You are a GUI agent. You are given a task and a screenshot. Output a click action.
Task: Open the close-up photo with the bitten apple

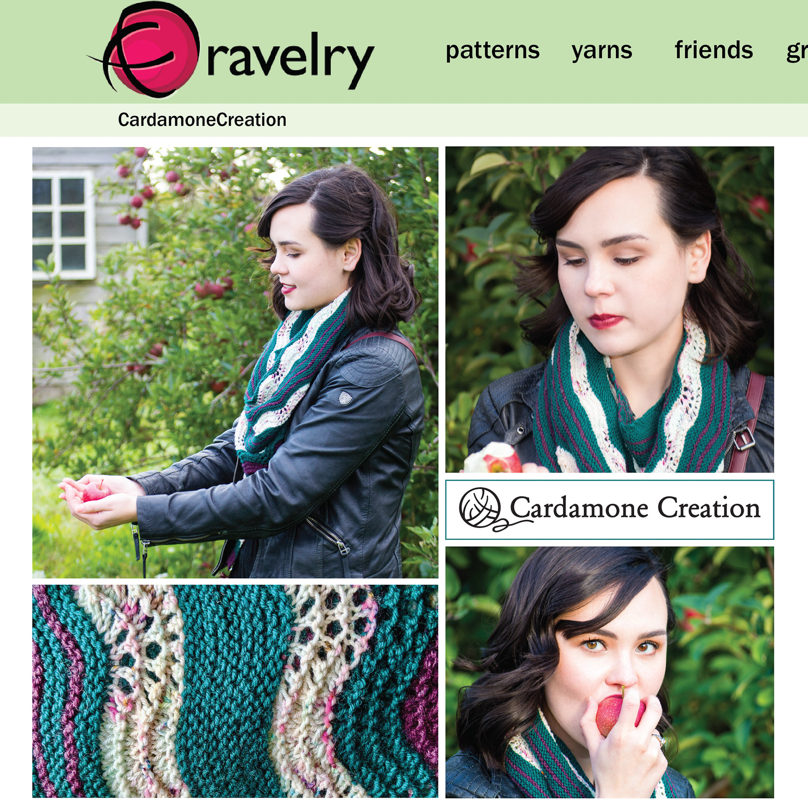(x=609, y=309)
